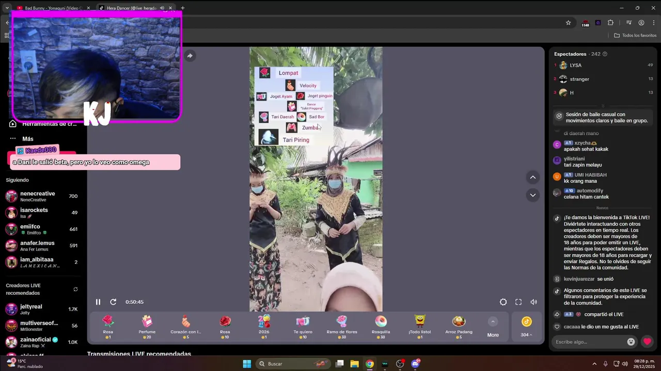Open yilistriani commenter profile

574,159
